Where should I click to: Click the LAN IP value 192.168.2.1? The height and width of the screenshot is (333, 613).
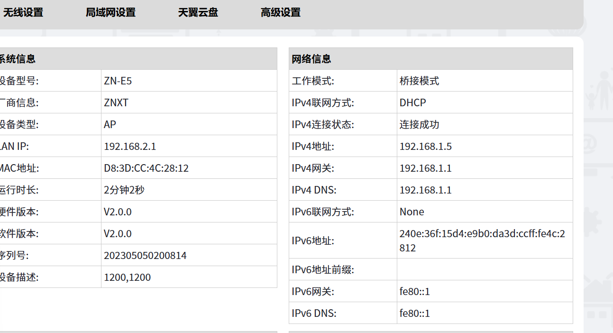coord(130,147)
